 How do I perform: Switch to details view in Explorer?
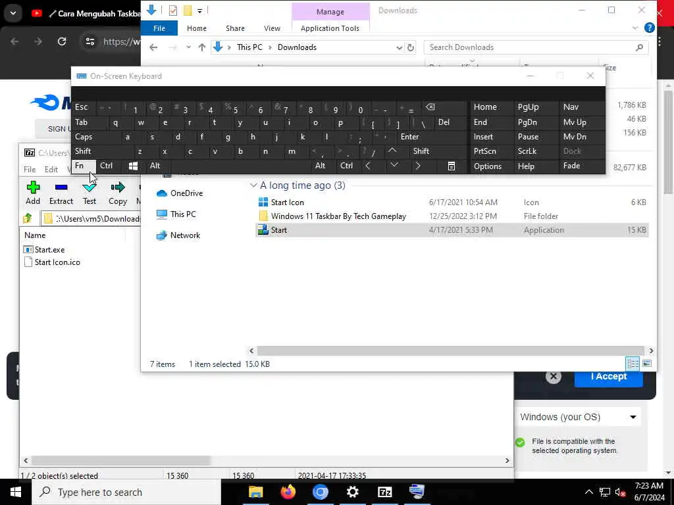[633, 364]
